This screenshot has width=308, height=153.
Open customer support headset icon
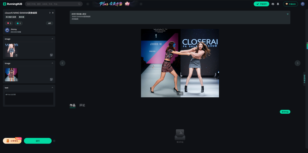(273, 4)
